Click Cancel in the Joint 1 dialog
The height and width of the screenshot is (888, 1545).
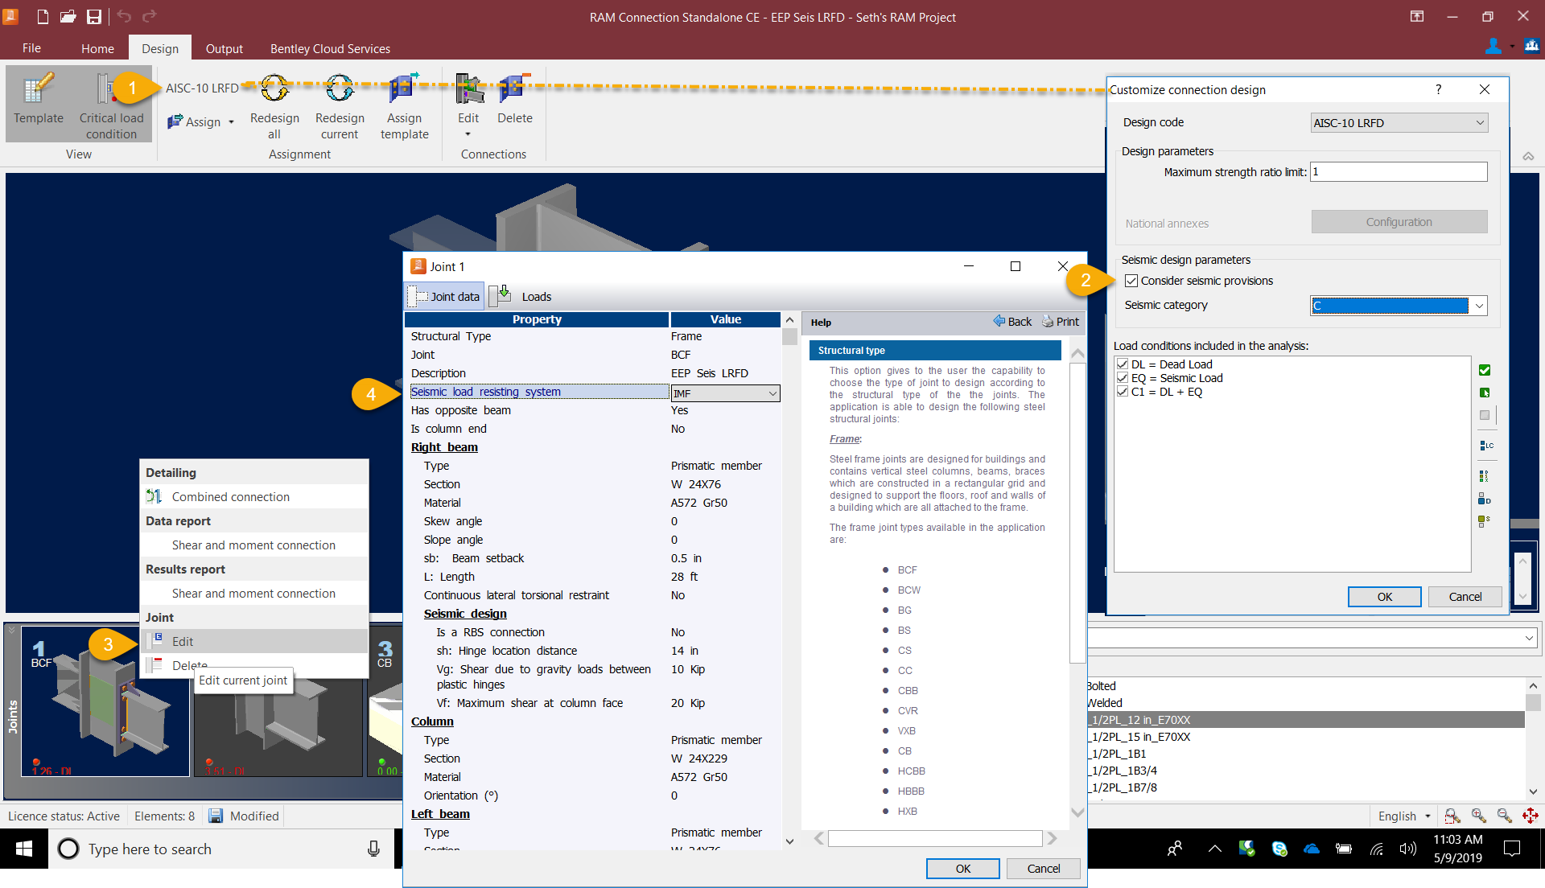[1044, 868]
